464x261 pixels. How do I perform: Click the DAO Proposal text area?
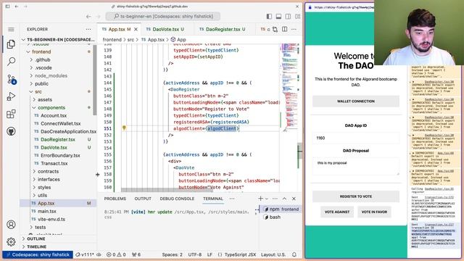coord(356,167)
